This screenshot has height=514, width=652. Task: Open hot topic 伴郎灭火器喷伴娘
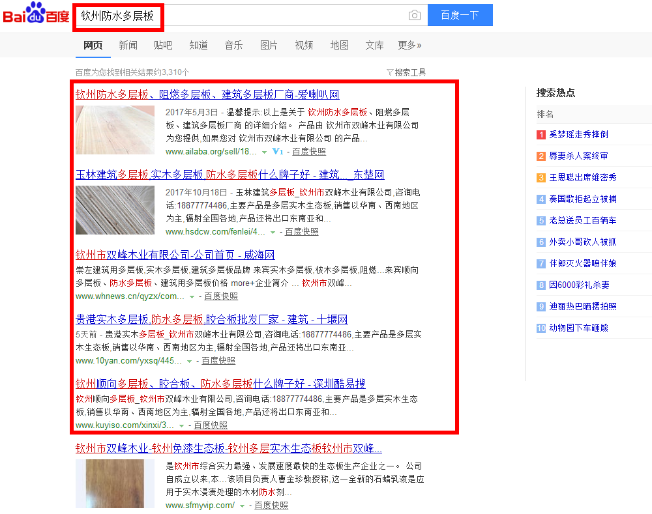click(582, 263)
